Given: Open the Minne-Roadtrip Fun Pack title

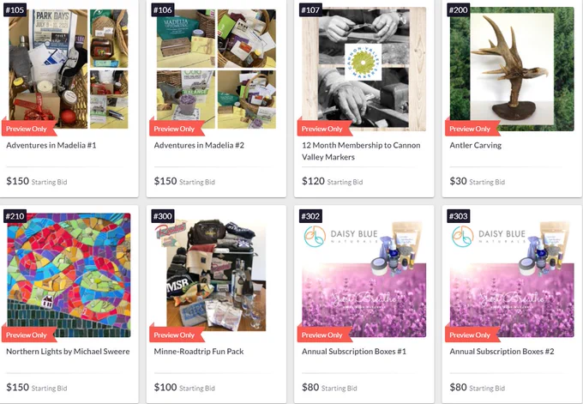Looking at the screenshot, I should pyautogui.click(x=199, y=351).
